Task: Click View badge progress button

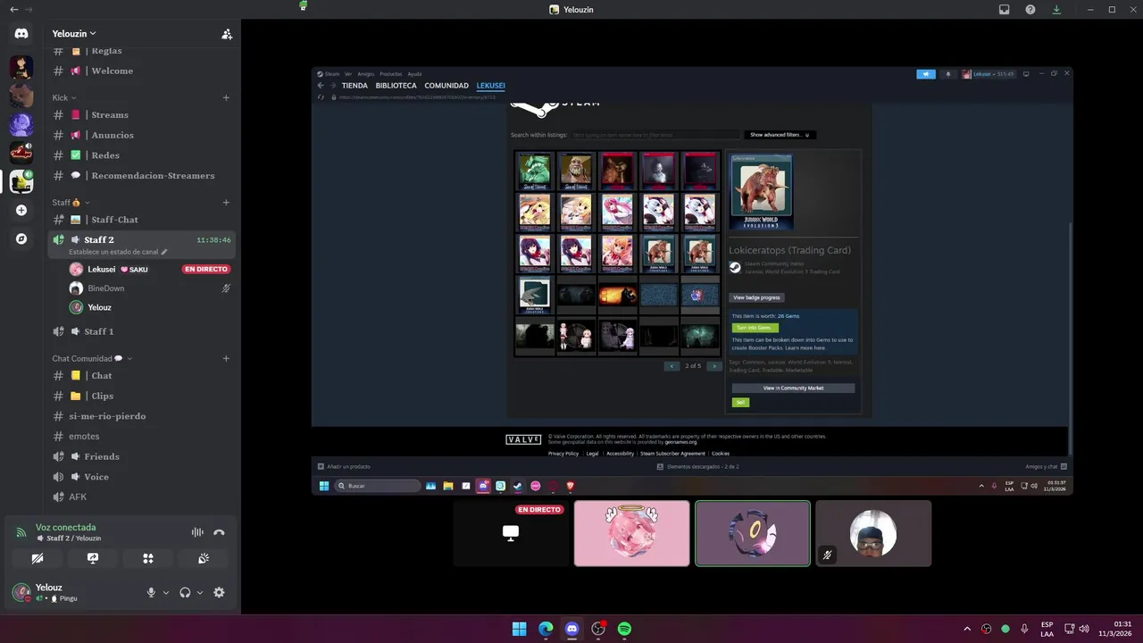Action: (x=757, y=297)
